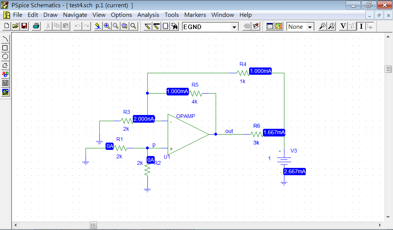The image size is (393, 230).
Task: Click the Undo arrow icon
Action: 78,26
